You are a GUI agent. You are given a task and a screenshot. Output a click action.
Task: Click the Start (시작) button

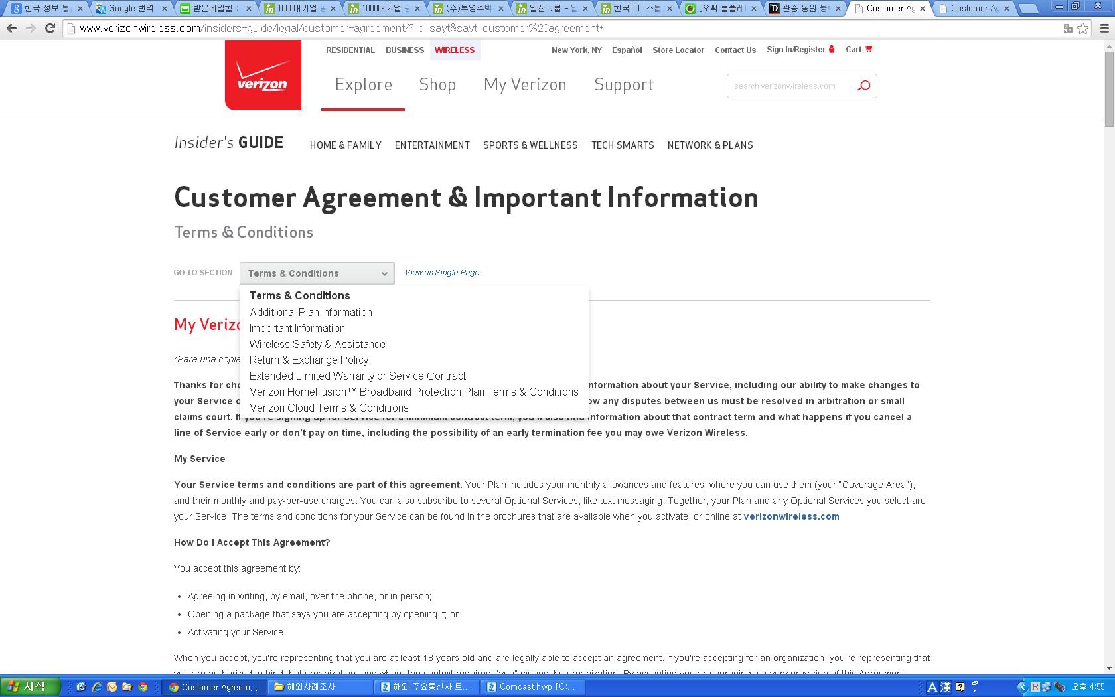pyautogui.click(x=31, y=687)
